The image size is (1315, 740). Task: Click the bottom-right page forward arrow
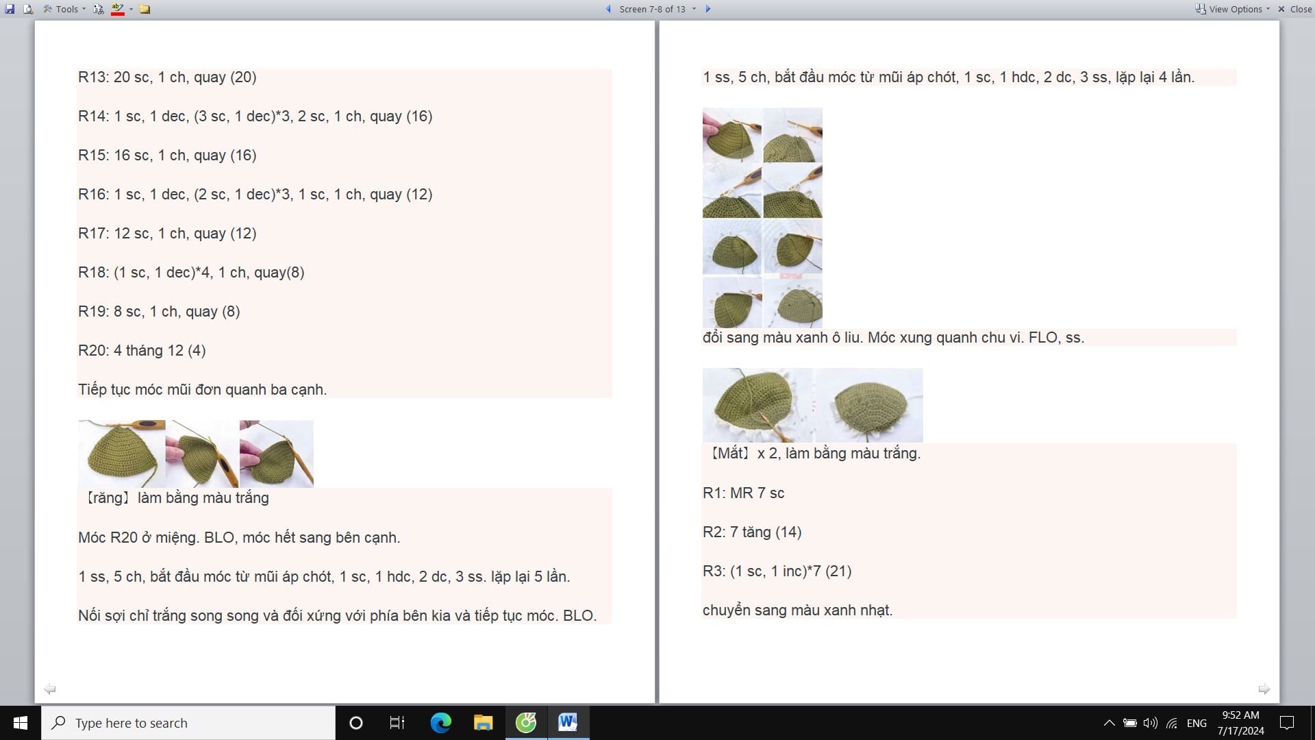click(1264, 689)
